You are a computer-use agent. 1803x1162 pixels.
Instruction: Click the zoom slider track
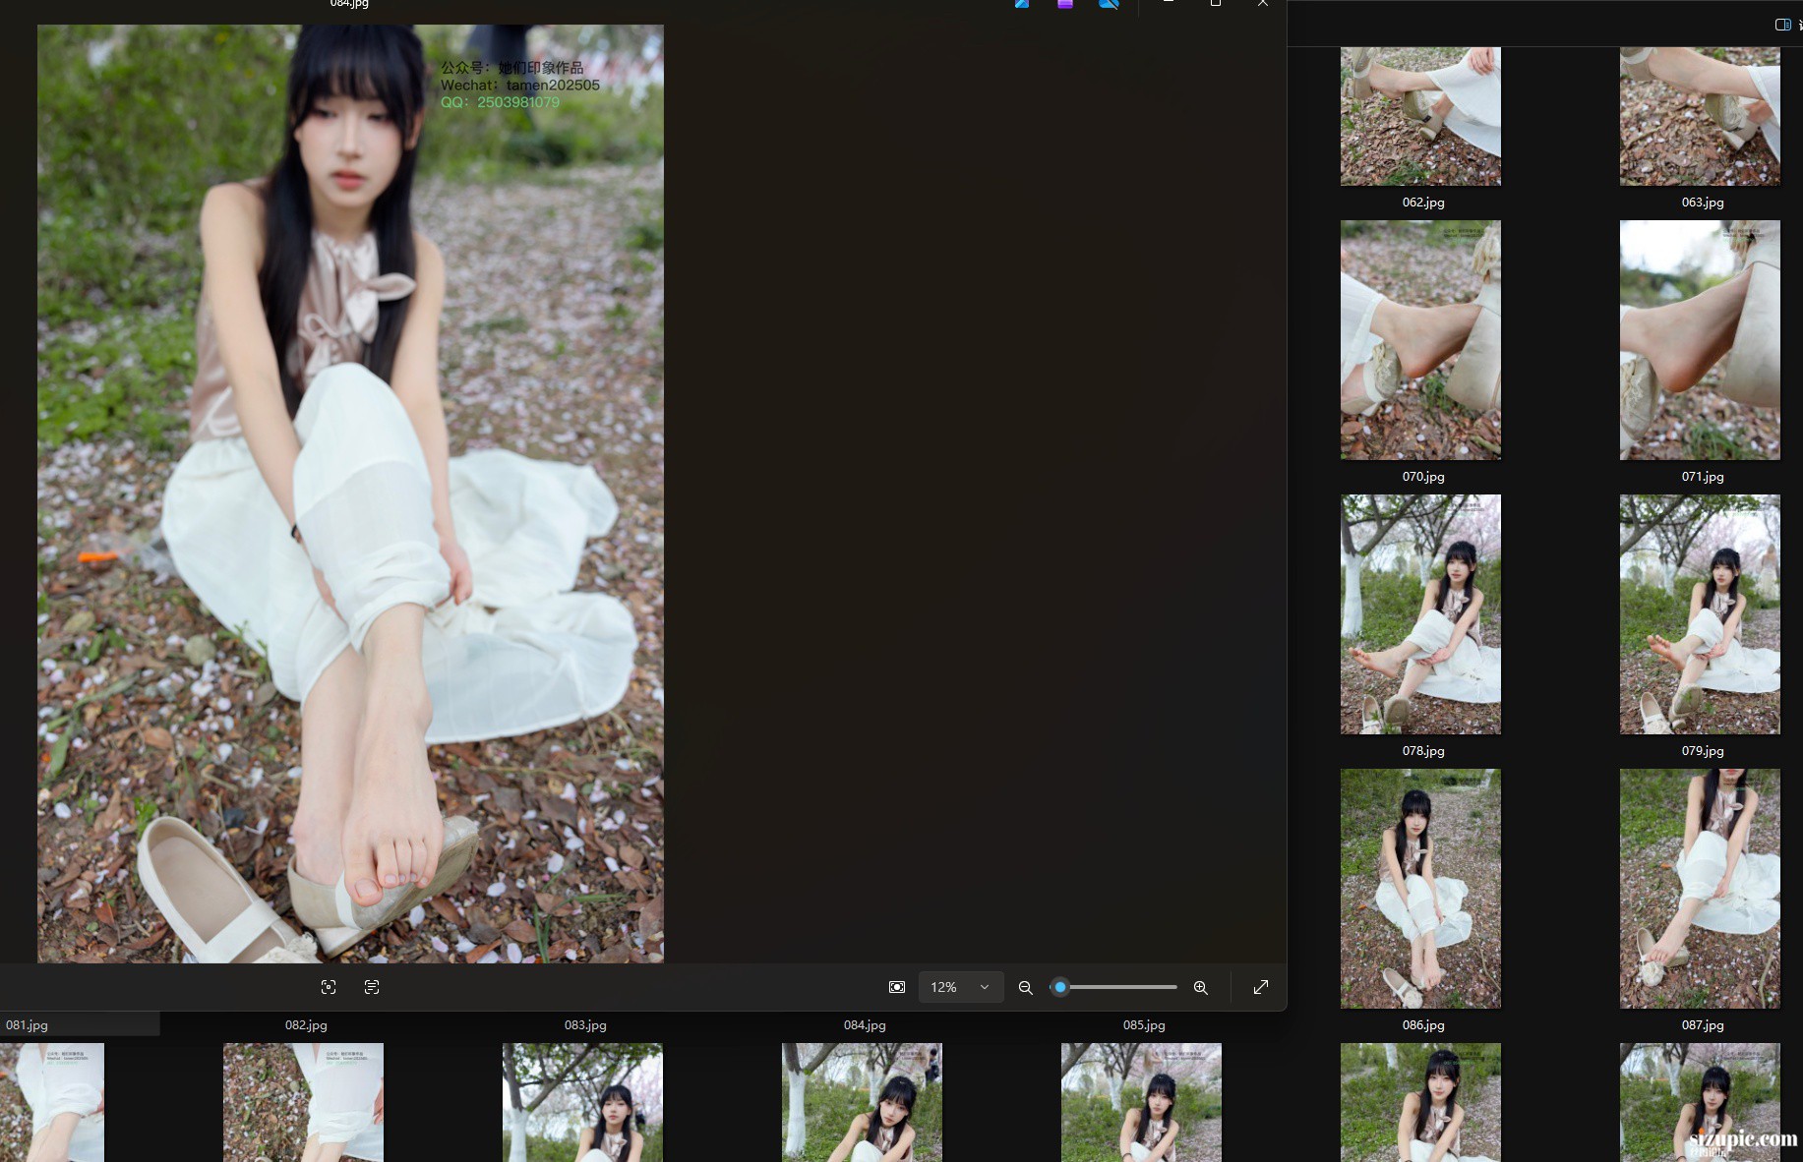1114,987
